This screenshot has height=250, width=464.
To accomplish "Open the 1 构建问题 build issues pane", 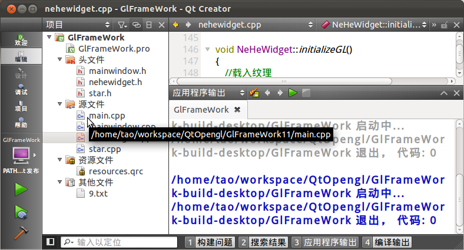I will (210, 242).
